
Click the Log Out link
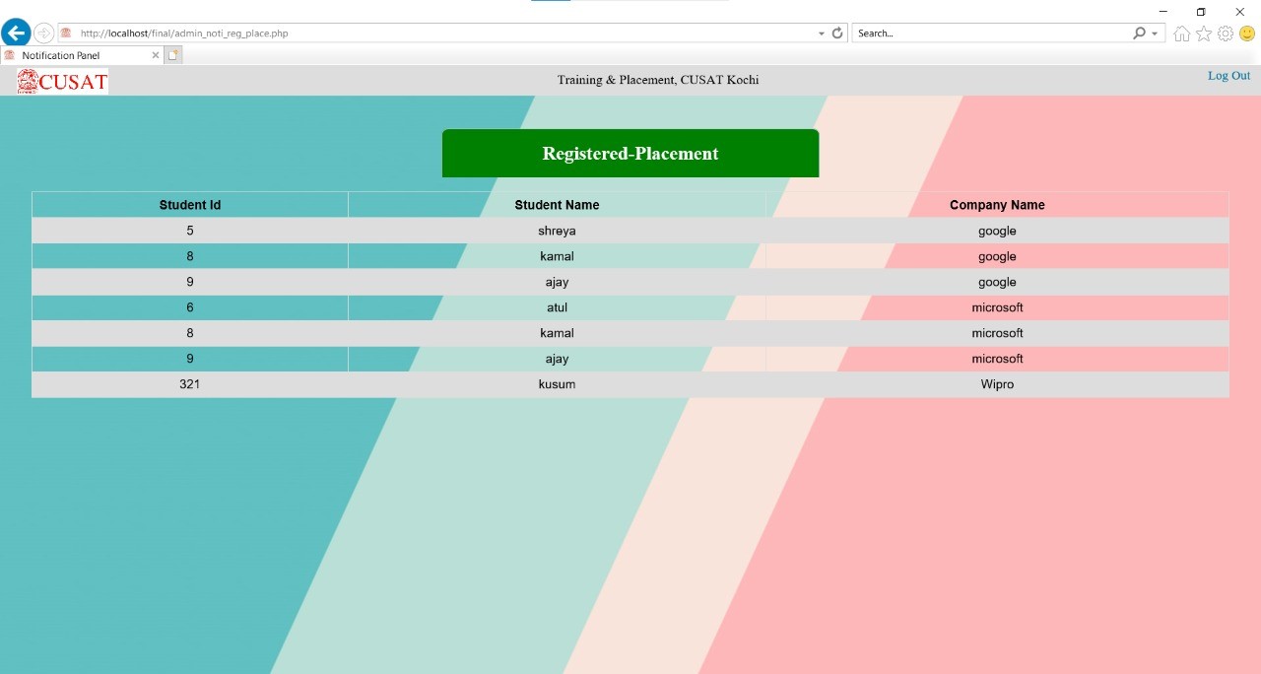tap(1228, 76)
